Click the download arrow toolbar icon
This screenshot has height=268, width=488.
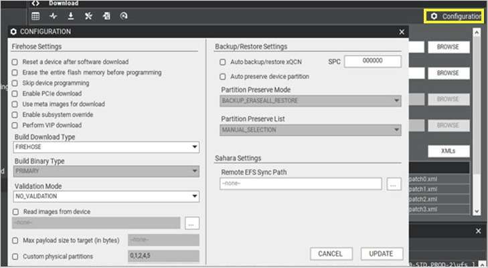71,16
